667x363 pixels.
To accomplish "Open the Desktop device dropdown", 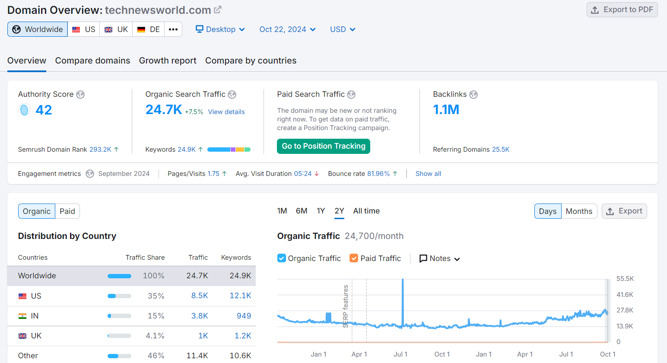I will pos(220,29).
